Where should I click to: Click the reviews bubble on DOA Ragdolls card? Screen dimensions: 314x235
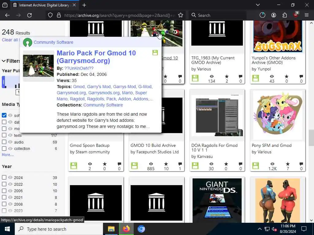tap(240, 164)
